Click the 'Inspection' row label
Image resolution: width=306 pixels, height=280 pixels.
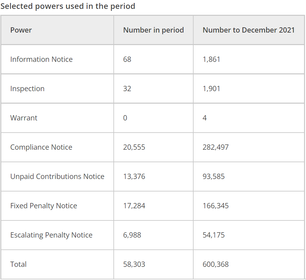[x=27, y=89]
